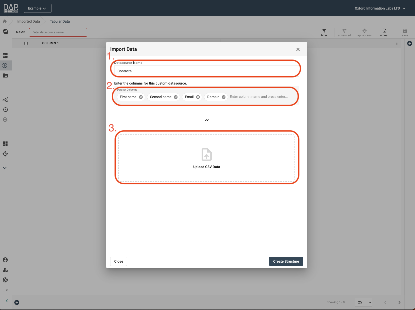Open the dashboards grid icon in sidebar
The width and height of the screenshot is (415, 310).
(5, 144)
